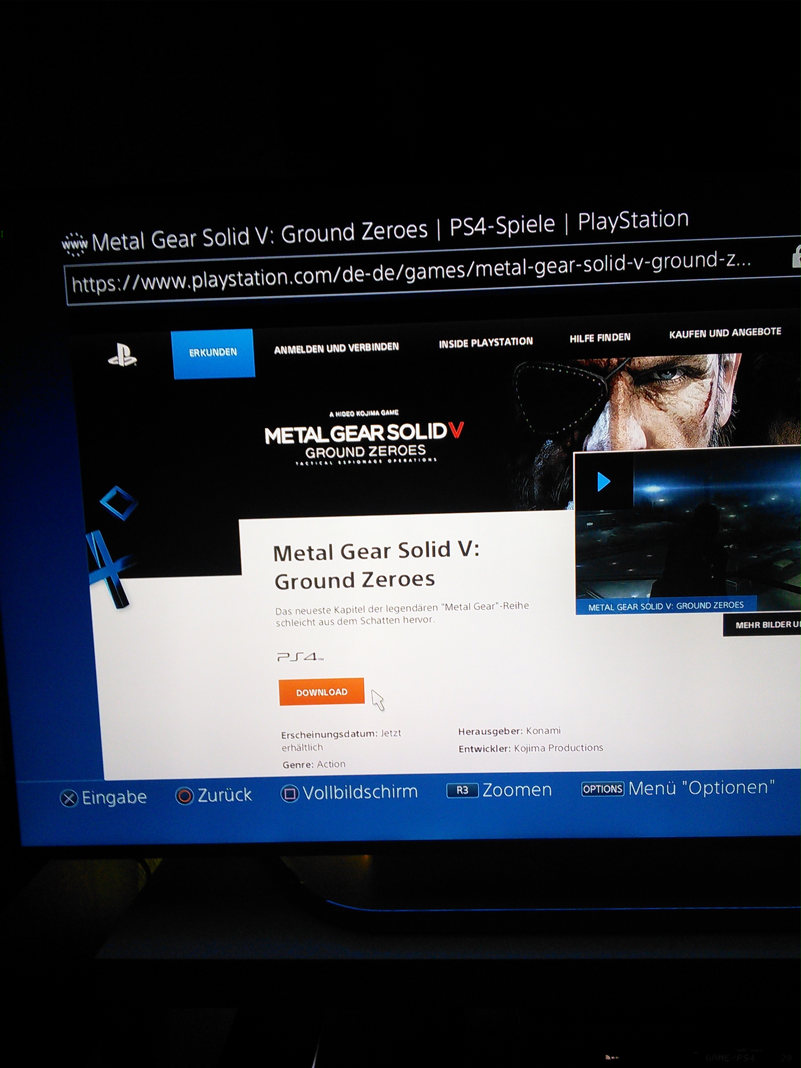Click the OPTIONS menu button icon
The image size is (801, 1068).
[602, 789]
